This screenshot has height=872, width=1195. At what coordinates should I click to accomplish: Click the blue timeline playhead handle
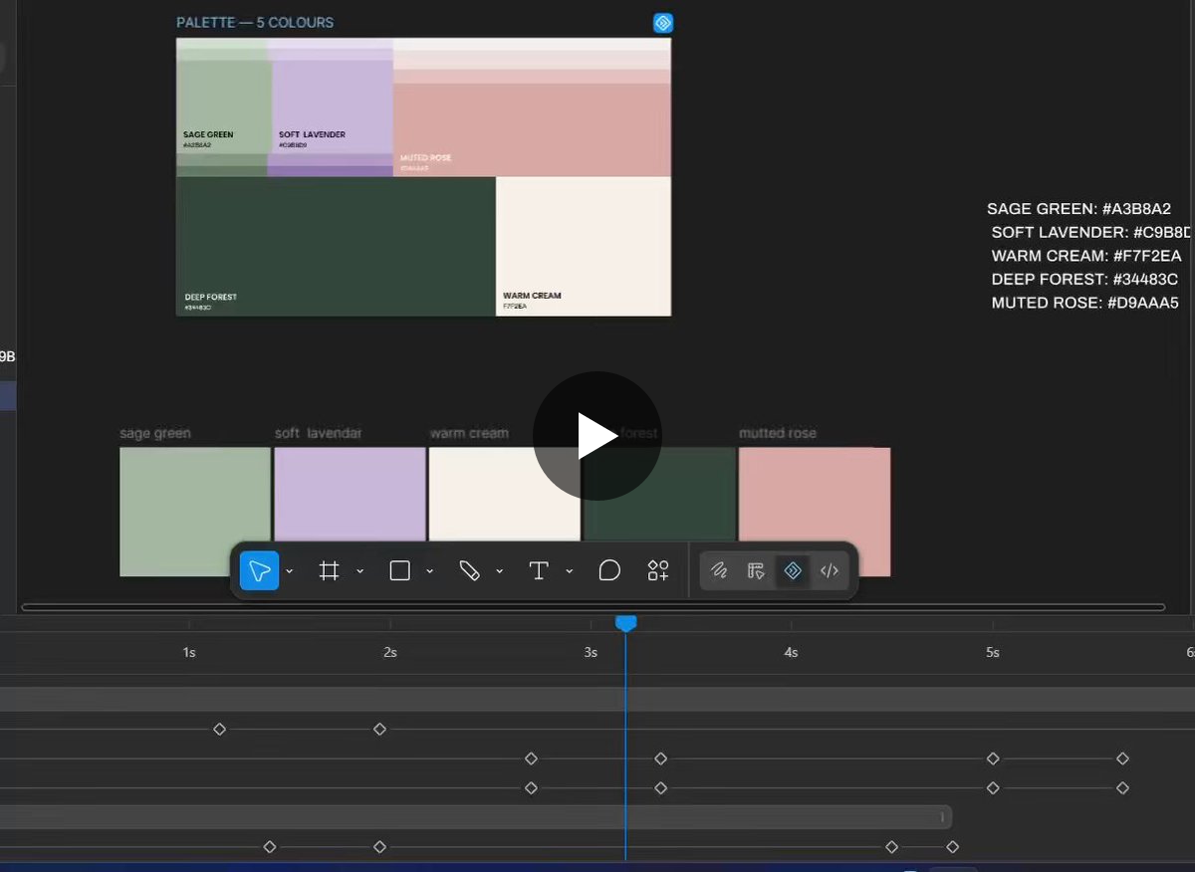tap(625, 623)
